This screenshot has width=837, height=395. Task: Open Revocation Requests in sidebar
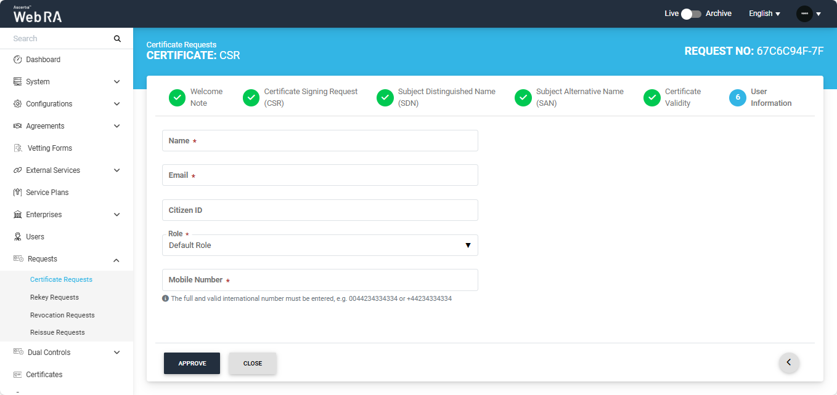(x=62, y=315)
